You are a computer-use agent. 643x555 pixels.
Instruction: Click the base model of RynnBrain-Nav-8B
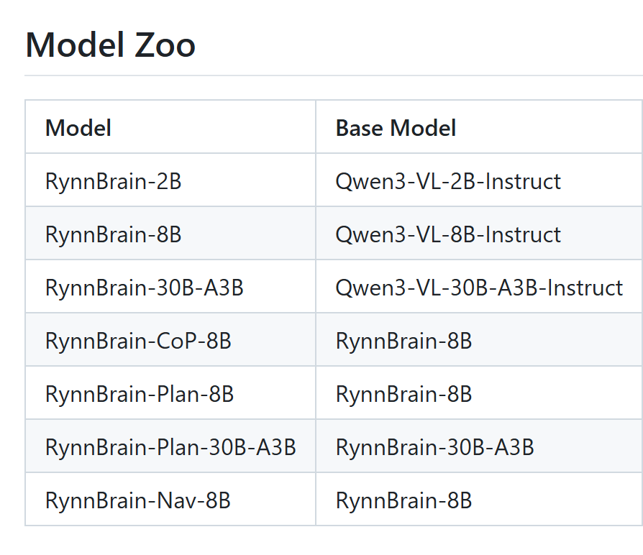click(403, 500)
